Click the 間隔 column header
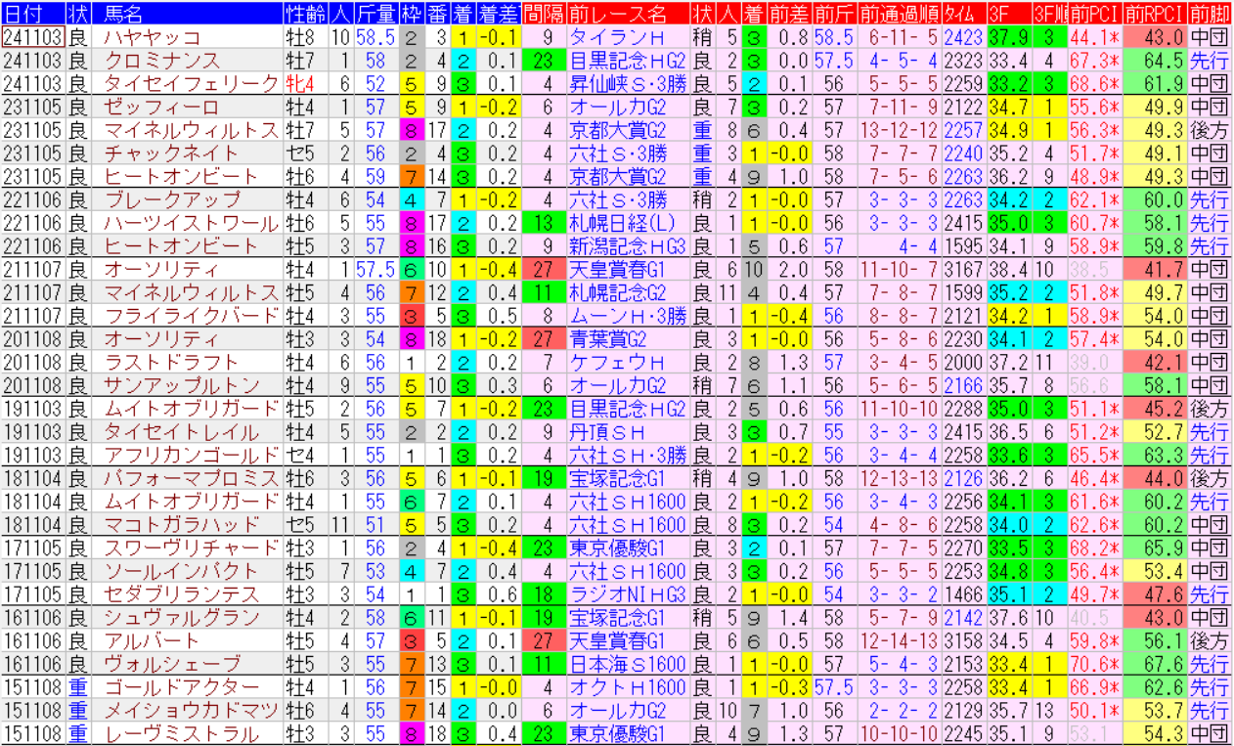This screenshot has width=1234, height=746. click(544, 14)
